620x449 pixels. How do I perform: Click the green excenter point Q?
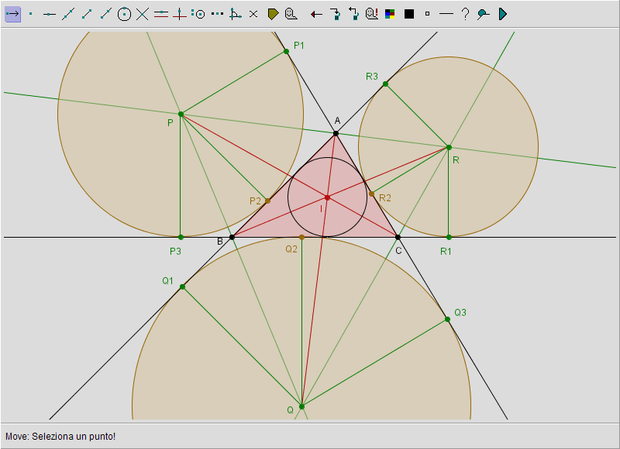[x=301, y=406]
